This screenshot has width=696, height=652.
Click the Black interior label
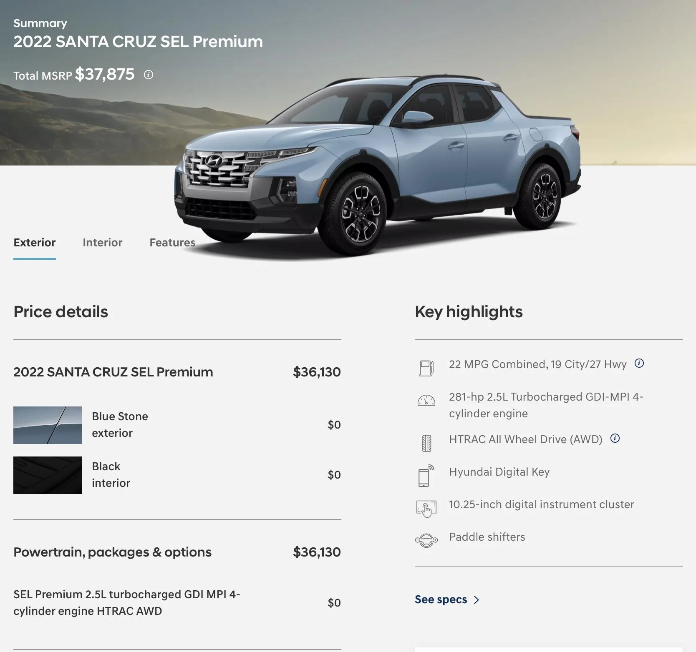pyautogui.click(x=111, y=475)
